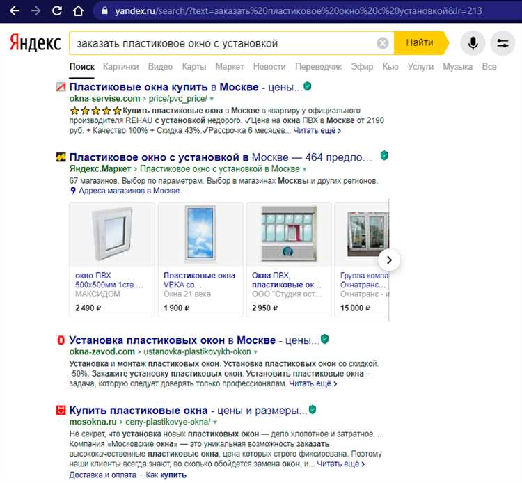The image size is (522, 483).
Task: Open the Услуги tab
Action: click(420, 67)
